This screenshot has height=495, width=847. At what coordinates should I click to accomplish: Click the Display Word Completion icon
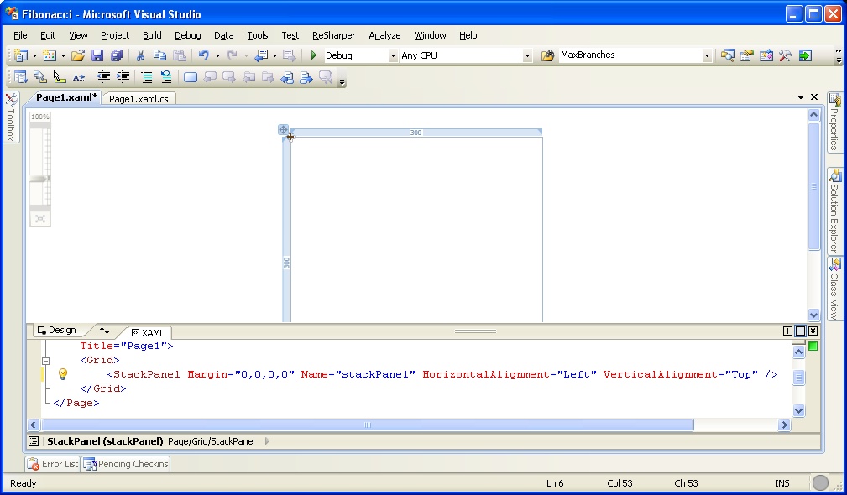tap(79, 77)
